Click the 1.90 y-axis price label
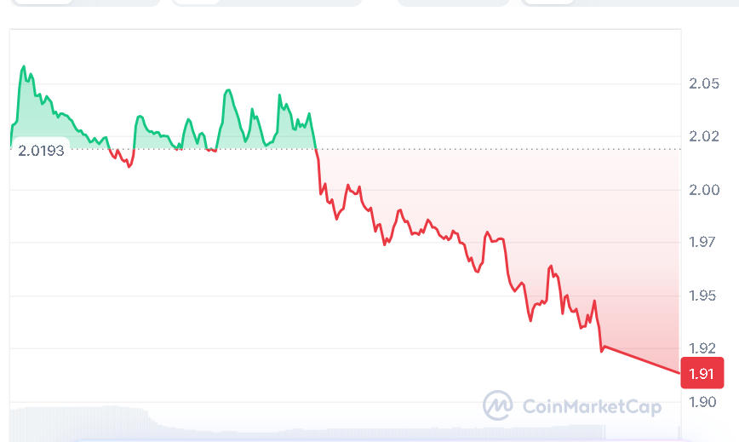Screen dimensions: 739x442 [x=704, y=401]
